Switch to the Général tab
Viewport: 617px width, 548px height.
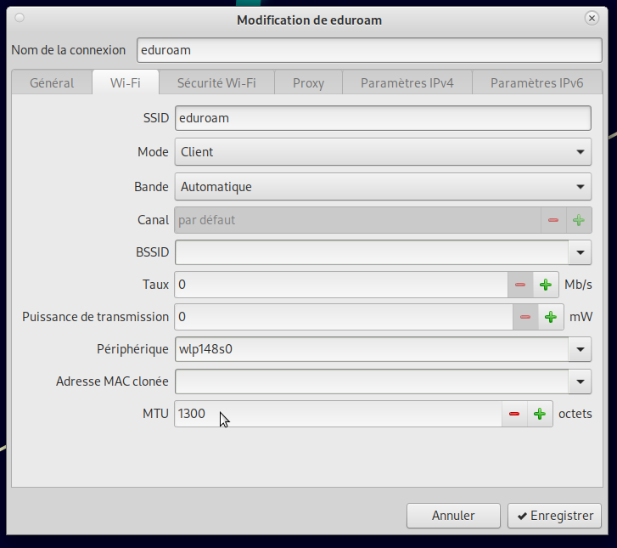[x=52, y=83]
